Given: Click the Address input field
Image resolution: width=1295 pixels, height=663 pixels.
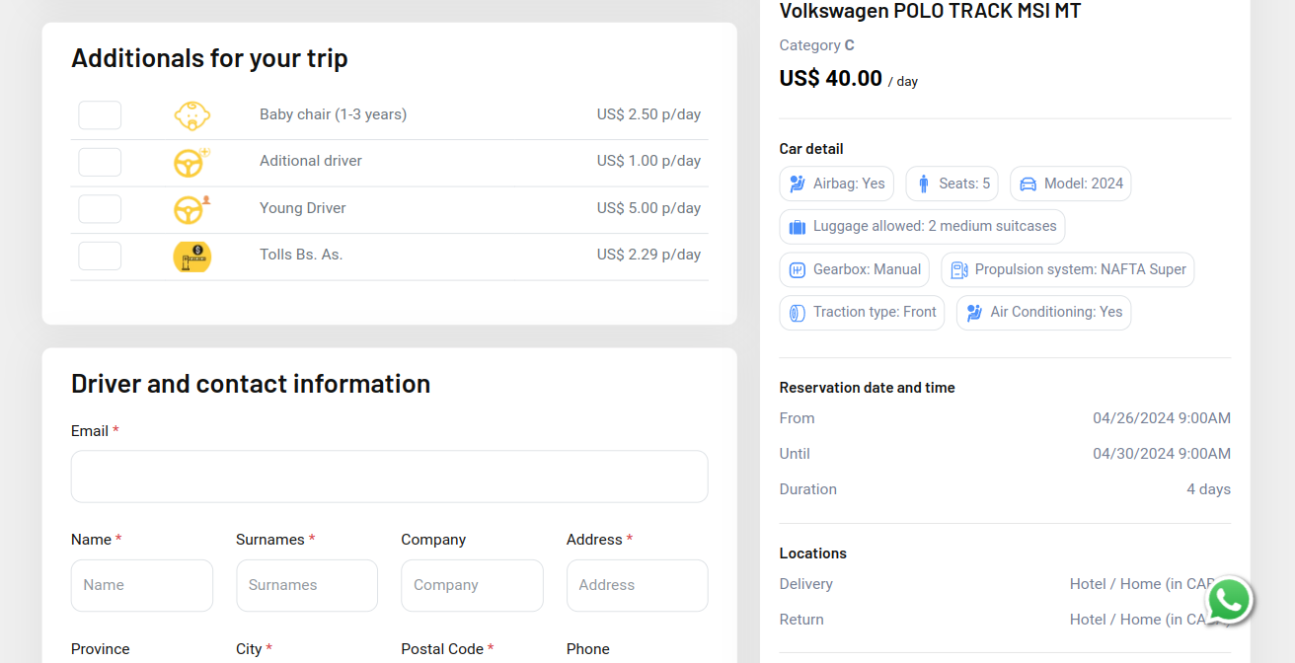Looking at the screenshot, I should click(637, 585).
